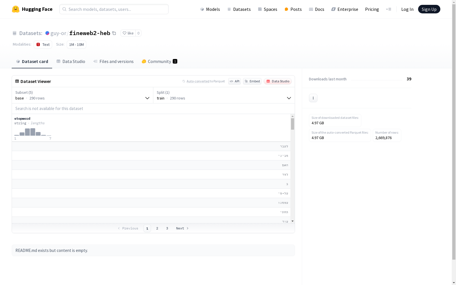This screenshot has width=456, height=285.
Task: Open the Community tab
Action: click(x=159, y=61)
